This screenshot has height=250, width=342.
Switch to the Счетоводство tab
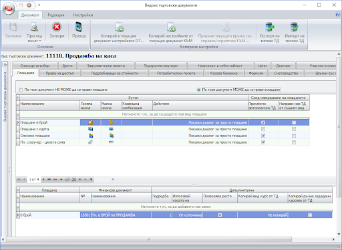(286, 73)
